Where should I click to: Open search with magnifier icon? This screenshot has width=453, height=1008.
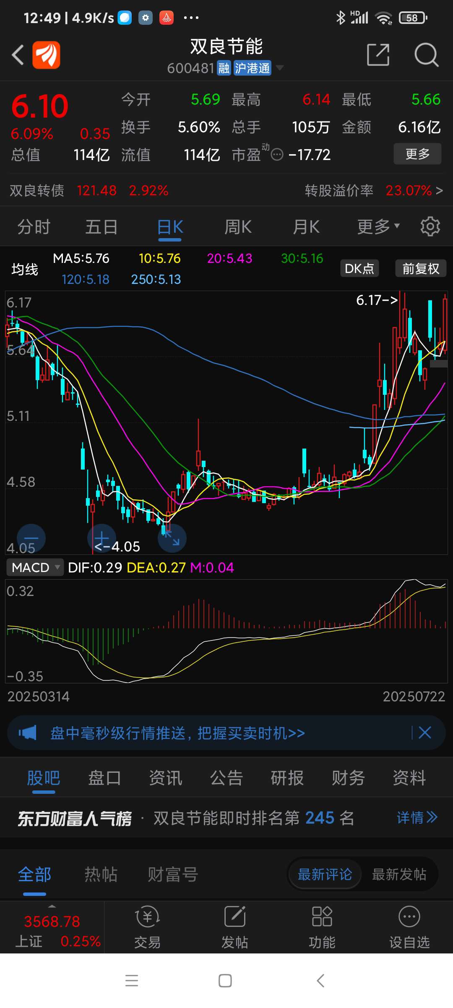coord(426,55)
